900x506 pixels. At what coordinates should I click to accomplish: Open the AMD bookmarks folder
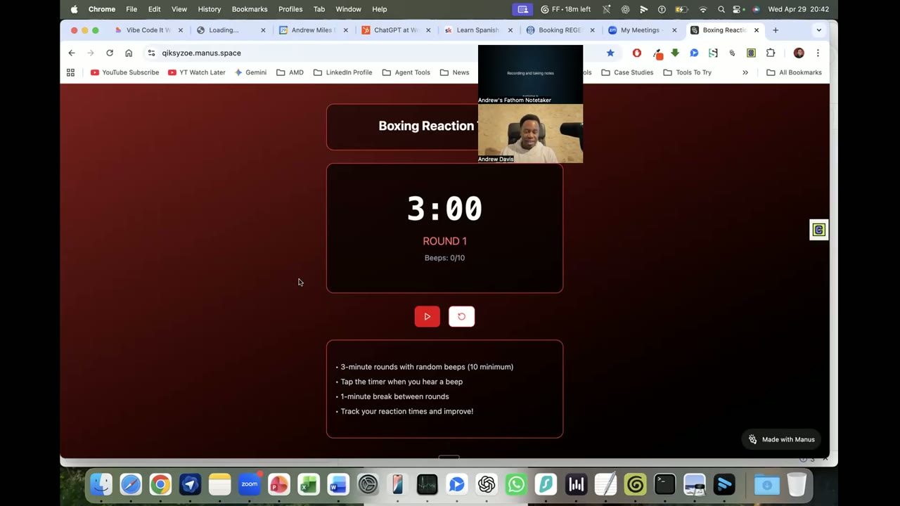(290, 72)
